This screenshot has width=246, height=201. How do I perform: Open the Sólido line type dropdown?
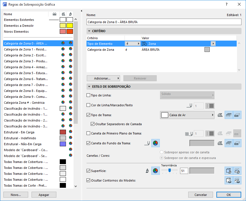click(x=187, y=95)
